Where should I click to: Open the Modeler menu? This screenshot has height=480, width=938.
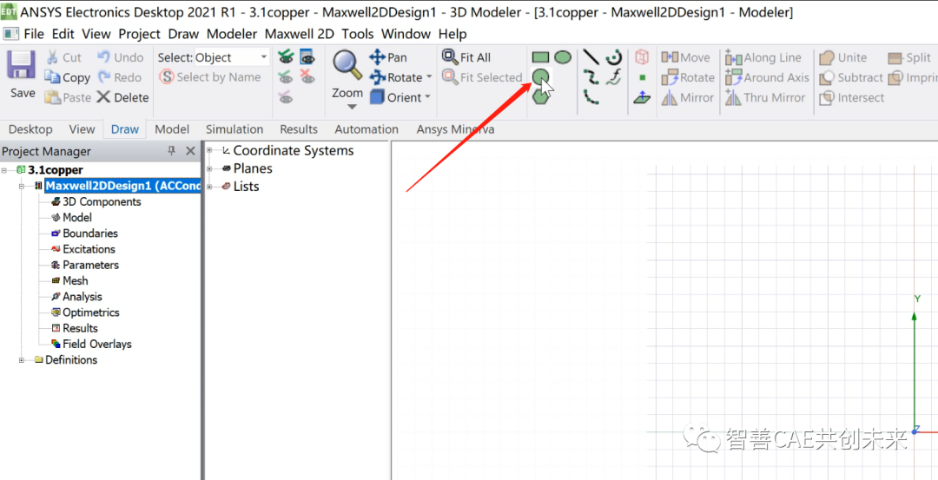(232, 34)
